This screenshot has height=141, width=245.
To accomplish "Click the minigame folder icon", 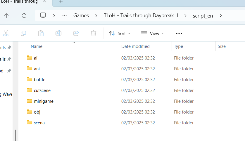I will [29, 101].
